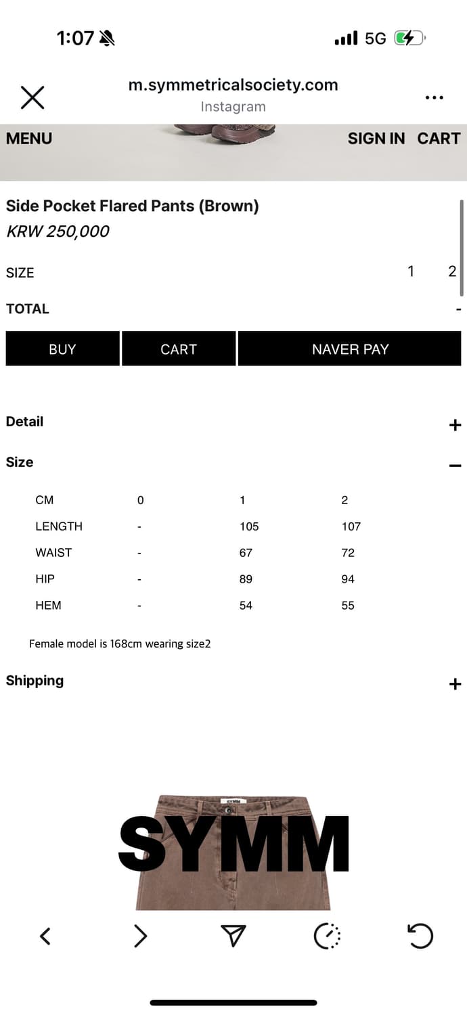Viewport: 467px width, 1015px height.
Task: Expand the Shipping section
Action: (x=455, y=684)
